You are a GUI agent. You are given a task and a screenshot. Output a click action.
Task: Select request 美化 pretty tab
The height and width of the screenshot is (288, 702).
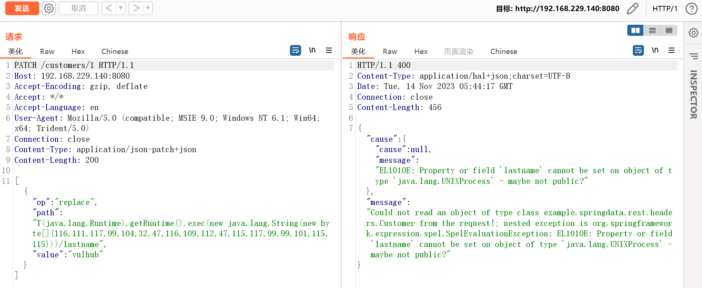[x=16, y=51]
